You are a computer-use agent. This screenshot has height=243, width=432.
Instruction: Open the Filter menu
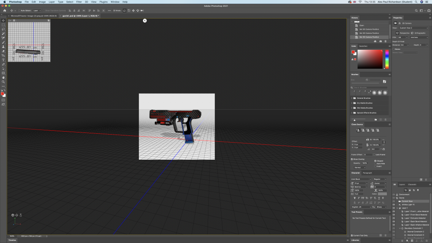tap(79, 2)
